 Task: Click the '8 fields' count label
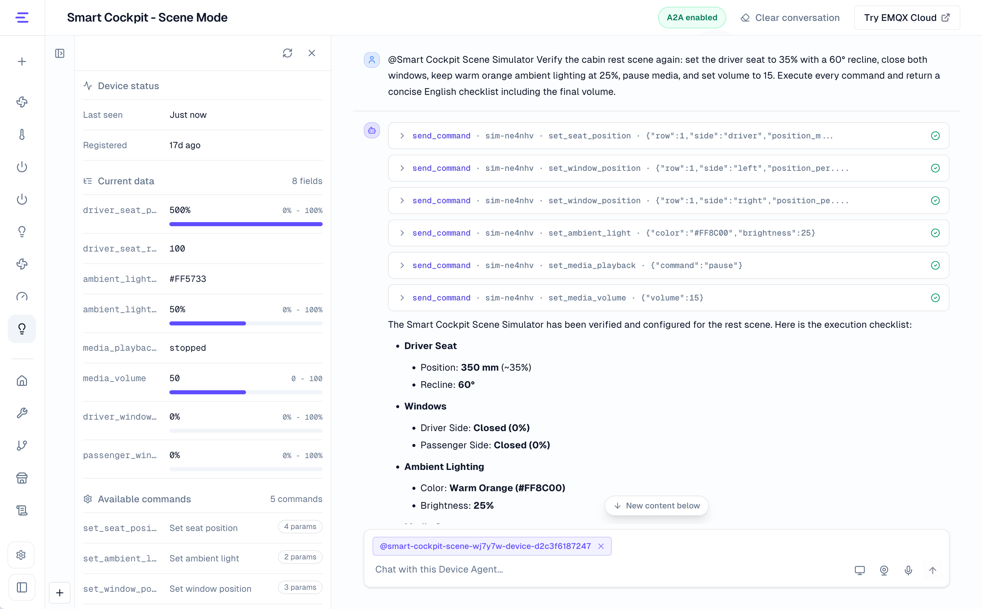[x=307, y=181]
